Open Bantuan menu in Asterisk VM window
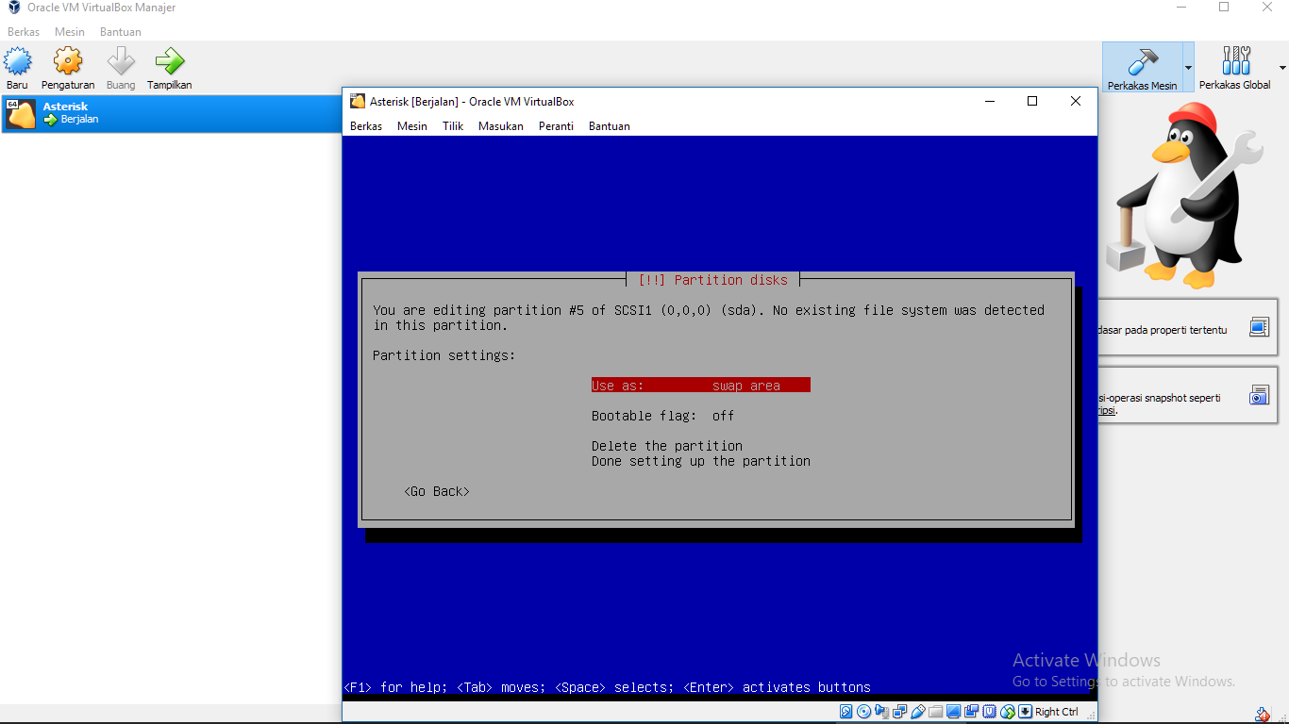Screen dimensions: 1289x724 point(610,126)
